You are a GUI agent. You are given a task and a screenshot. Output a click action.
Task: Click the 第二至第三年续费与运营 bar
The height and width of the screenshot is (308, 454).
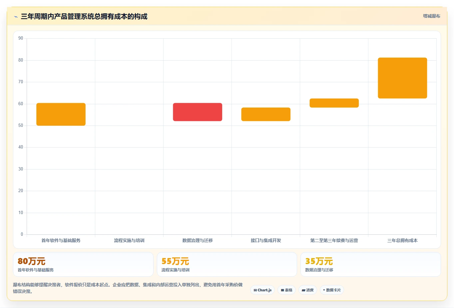pyautogui.click(x=334, y=103)
